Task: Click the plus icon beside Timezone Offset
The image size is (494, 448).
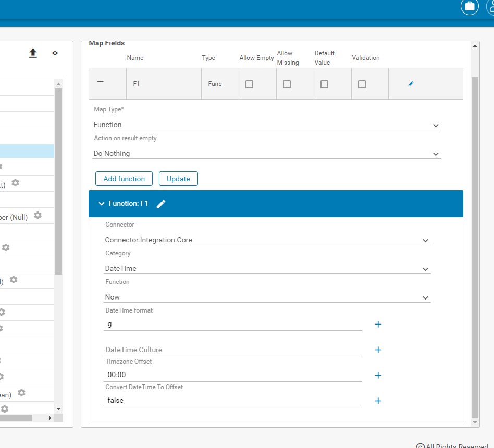Action: pos(378,376)
